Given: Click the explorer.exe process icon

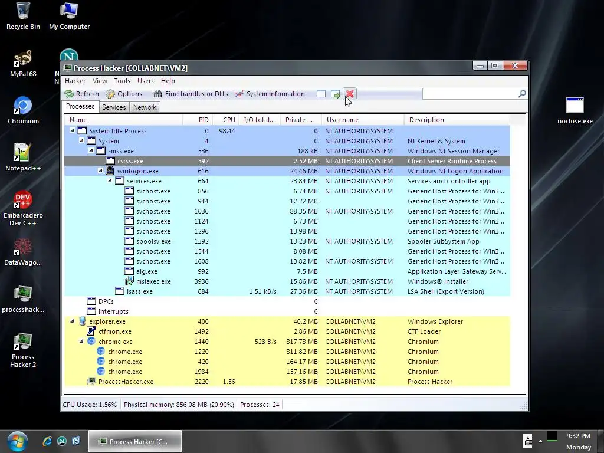Looking at the screenshot, I should (x=82, y=321).
